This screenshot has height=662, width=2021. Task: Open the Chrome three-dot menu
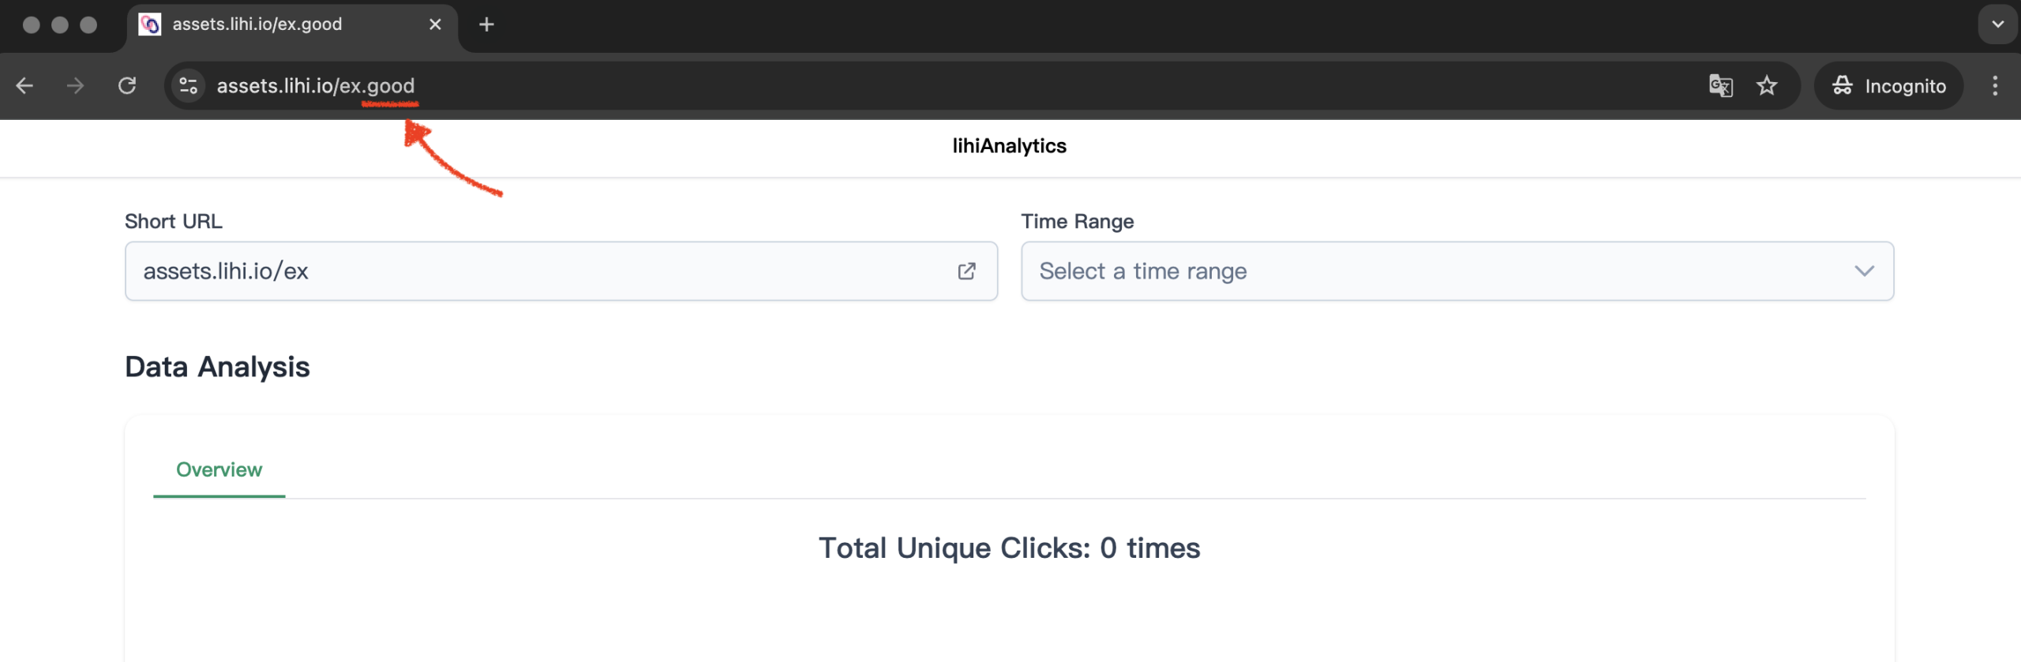[1995, 86]
